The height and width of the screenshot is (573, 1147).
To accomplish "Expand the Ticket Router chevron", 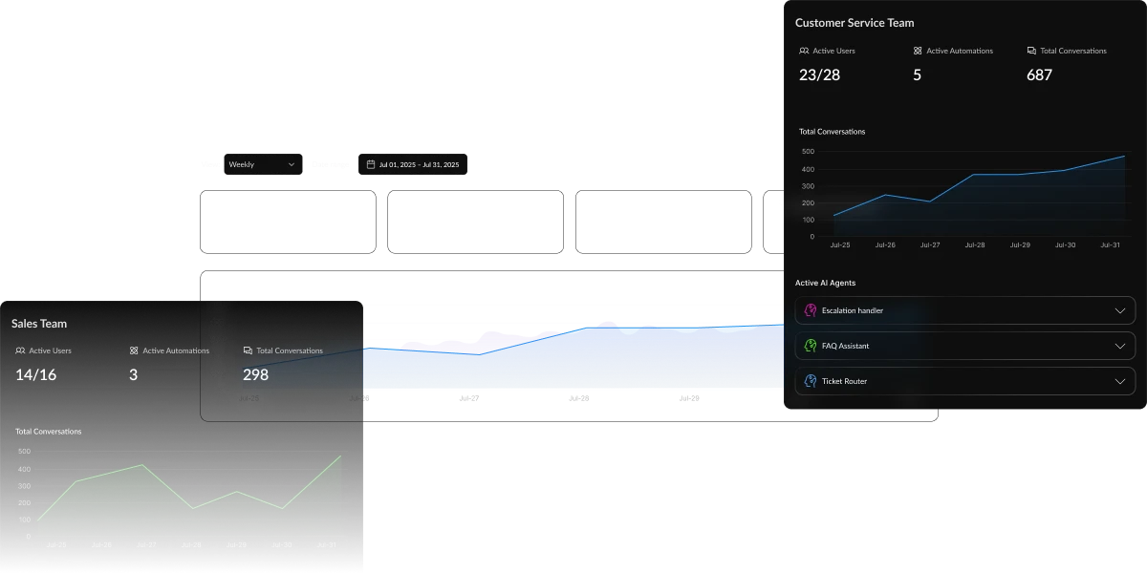I will 1120,381.
